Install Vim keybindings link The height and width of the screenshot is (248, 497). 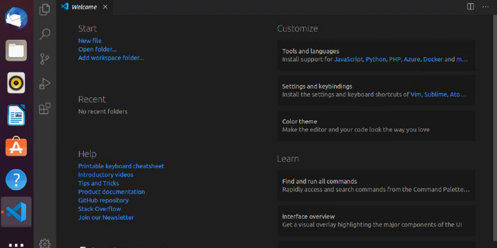[x=416, y=95]
